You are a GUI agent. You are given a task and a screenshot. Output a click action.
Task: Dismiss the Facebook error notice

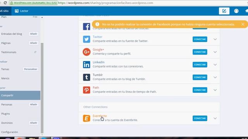[243, 24]
